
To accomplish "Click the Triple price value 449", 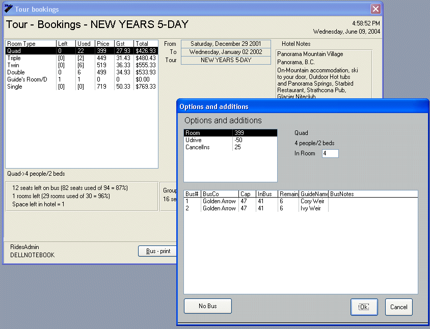I will tap(101, 58).
